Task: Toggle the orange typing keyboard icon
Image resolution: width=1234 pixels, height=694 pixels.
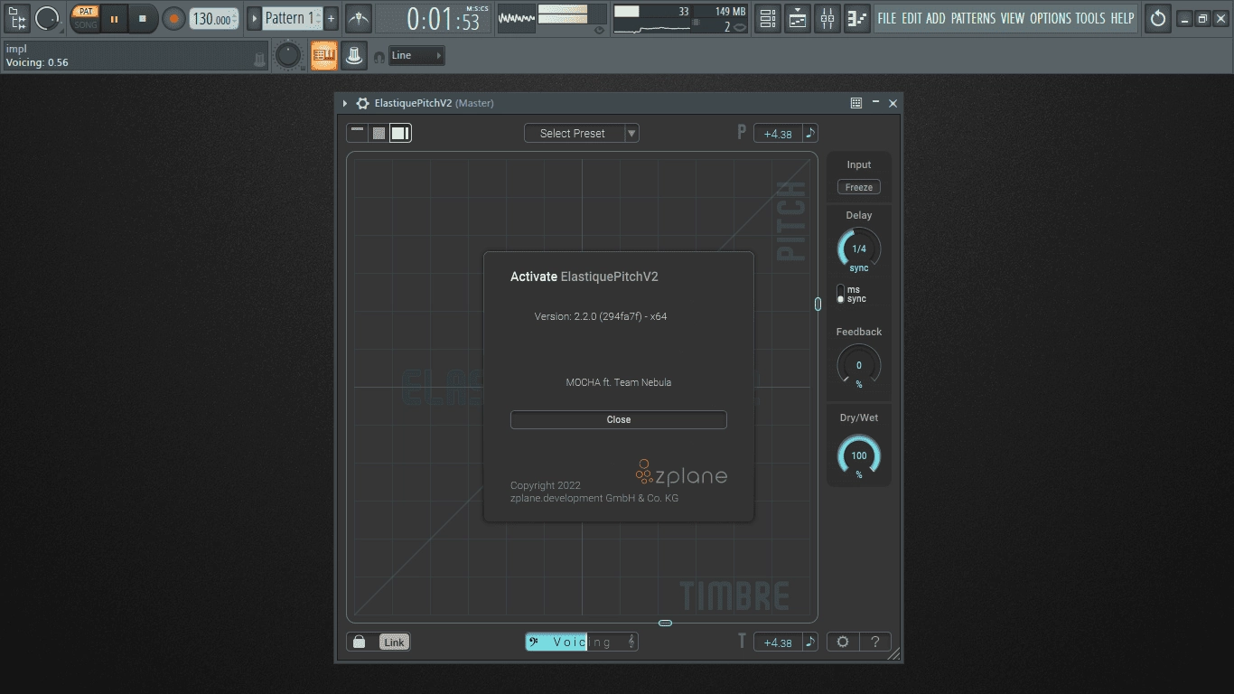Action: click(323, 55)
